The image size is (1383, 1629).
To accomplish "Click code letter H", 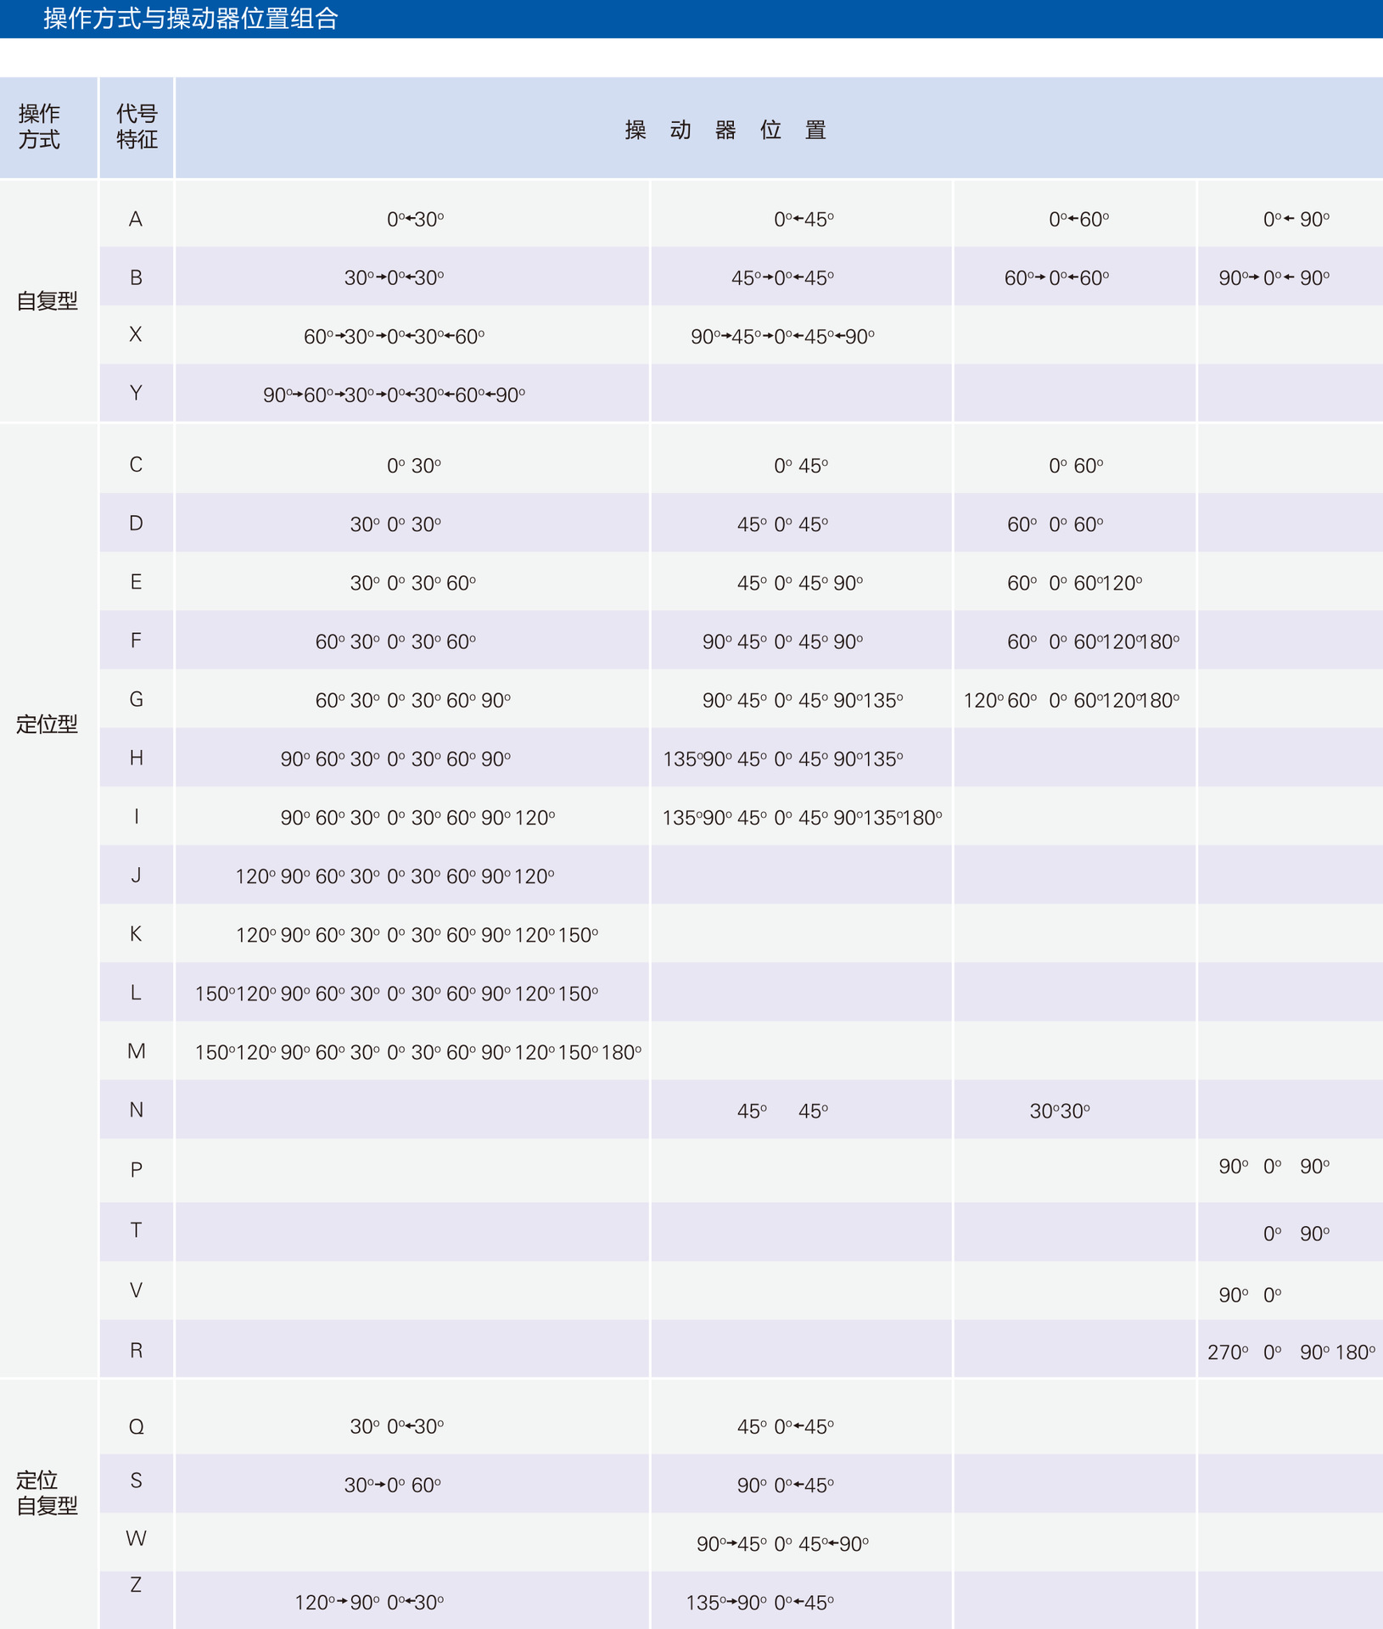I will pyautogui.click(x=136, y=758).
